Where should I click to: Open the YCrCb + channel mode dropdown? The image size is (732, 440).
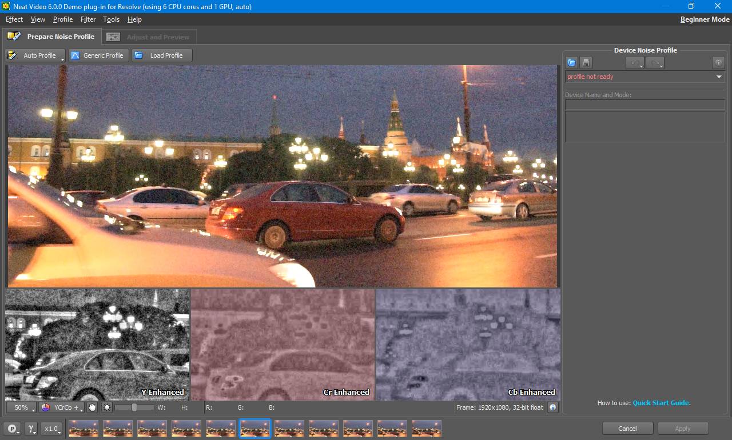pyautogui.click(x=61, y=407)
